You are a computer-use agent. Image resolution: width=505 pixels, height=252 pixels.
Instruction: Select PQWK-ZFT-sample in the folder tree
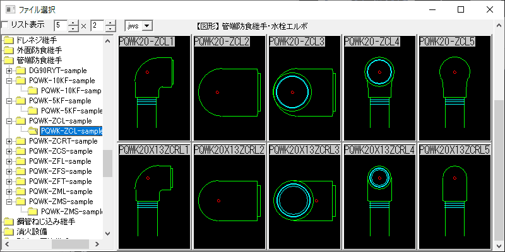click(x=60, y=181)
